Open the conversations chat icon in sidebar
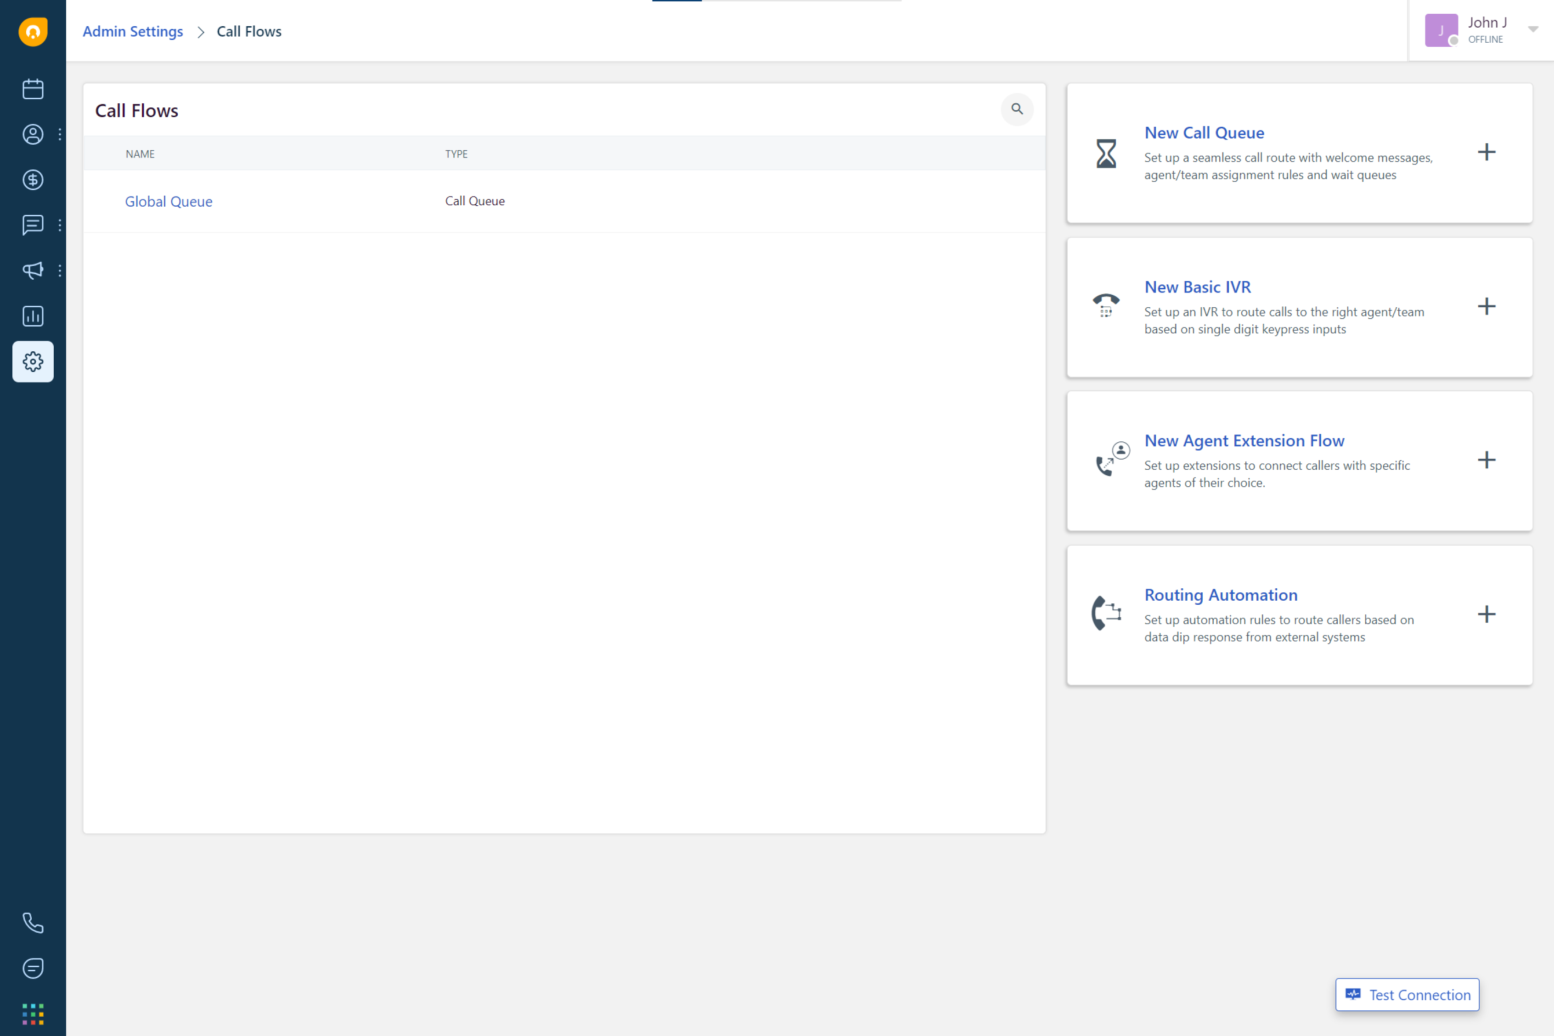The width and height of the screenshot is (1554, 1036). (x=33, y=225)
